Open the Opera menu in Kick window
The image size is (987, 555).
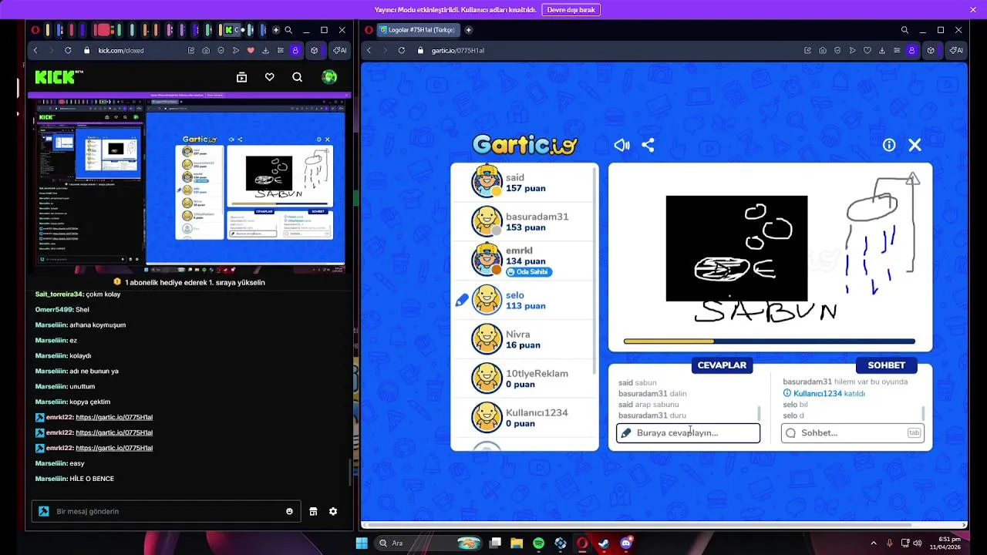pyautogui.click(x=35, y=30)
